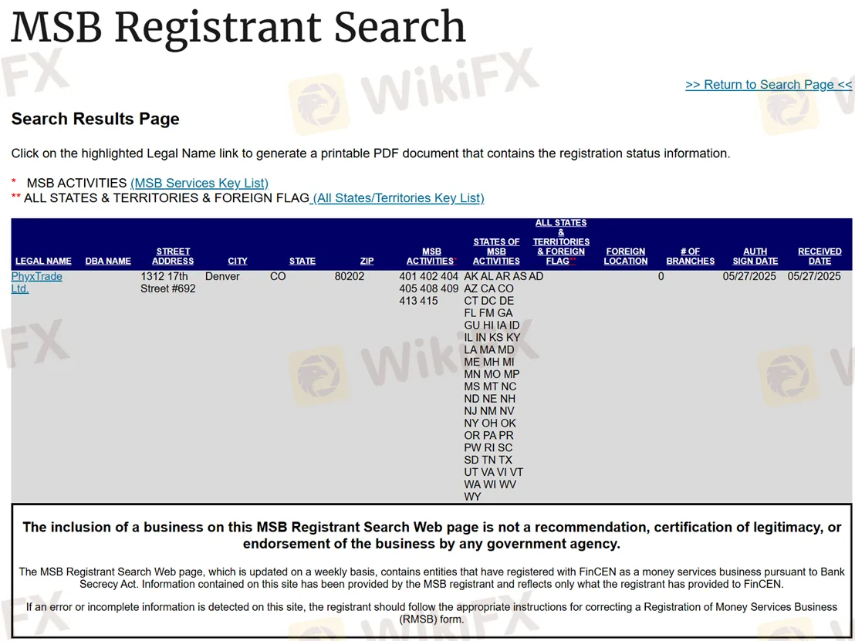The height and width of the screenshot is (641, 855).
Task: Select the states row AK AL AR AS AD
Action: (503, 276)
